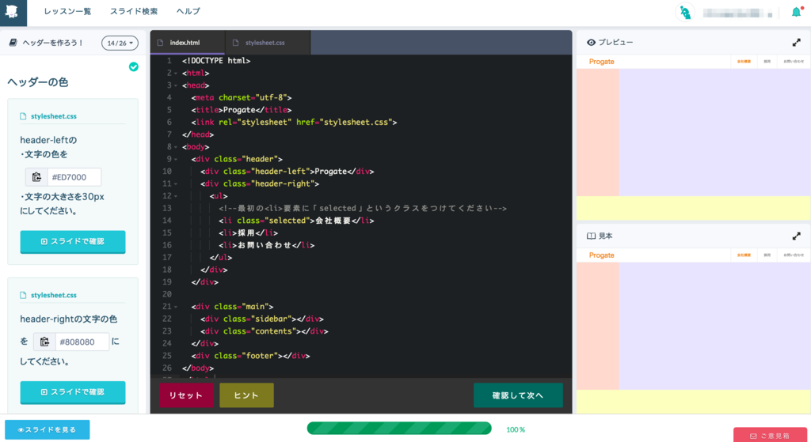This screenshot has height=442, width=811.
Task: Collapse the body tag at line 8
Action: point(176,147)
